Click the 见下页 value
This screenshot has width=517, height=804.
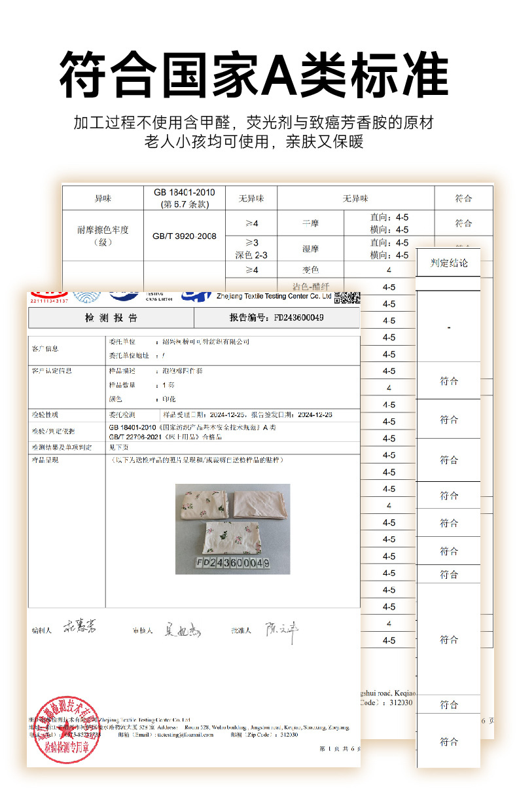[x=120, y=447]
